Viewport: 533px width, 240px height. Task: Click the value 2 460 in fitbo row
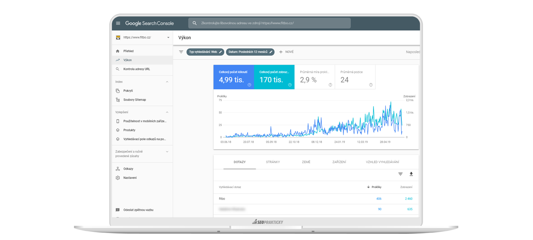(409, 199)
